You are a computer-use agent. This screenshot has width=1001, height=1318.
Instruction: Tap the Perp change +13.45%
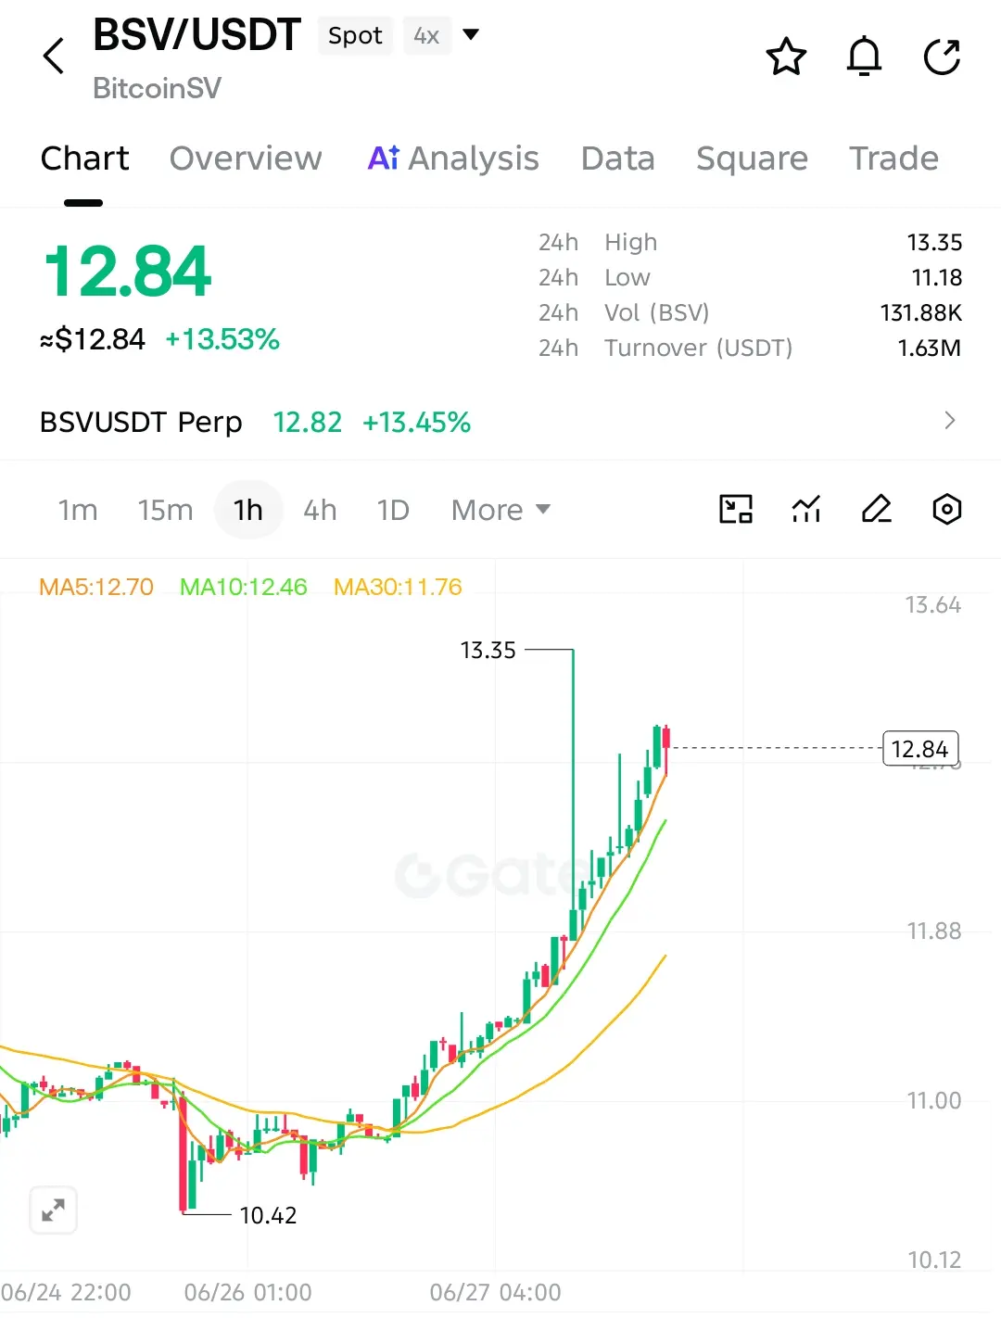coord(416,422)
